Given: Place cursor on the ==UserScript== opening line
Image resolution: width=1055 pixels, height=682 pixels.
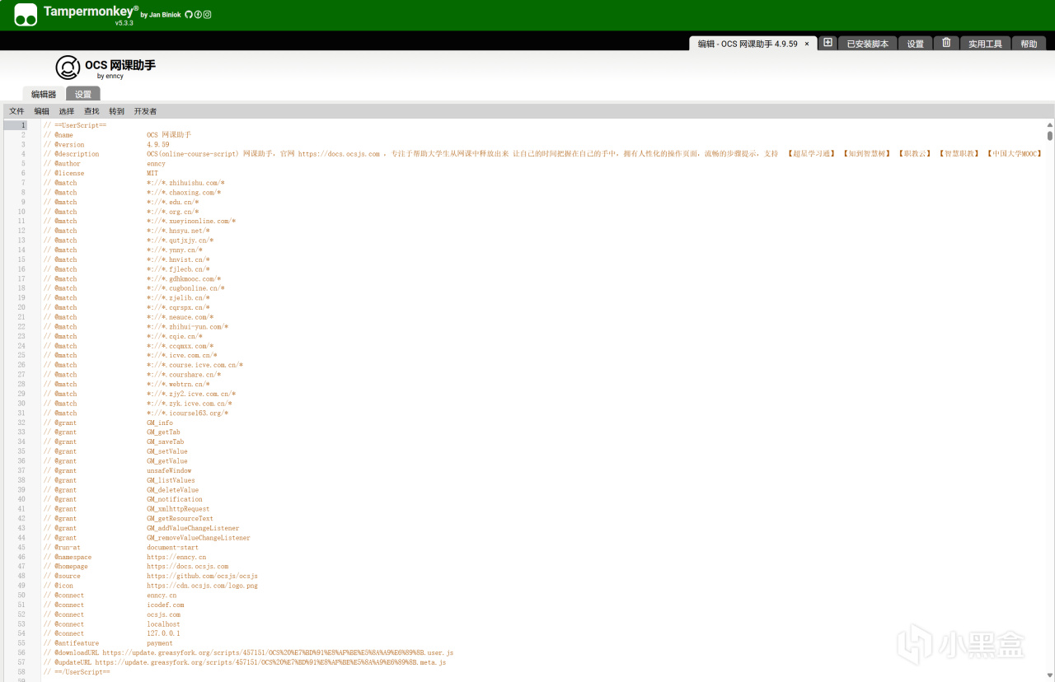Looking at the screenshot, I should point(75,125).
